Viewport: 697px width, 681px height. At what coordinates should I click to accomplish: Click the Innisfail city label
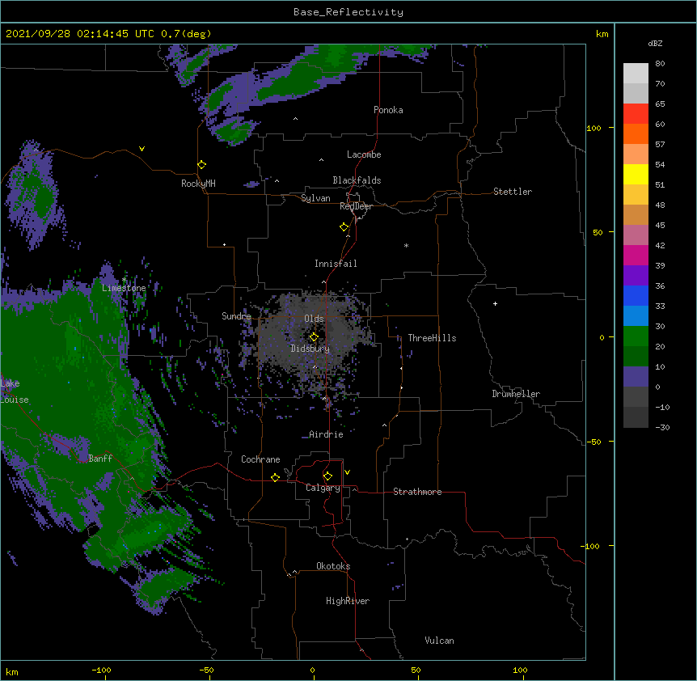click(336, 264)
